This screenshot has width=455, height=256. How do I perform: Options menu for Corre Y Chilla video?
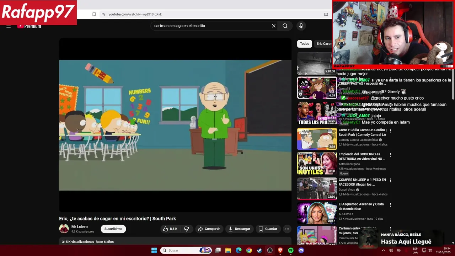click(x=390, y=131)
